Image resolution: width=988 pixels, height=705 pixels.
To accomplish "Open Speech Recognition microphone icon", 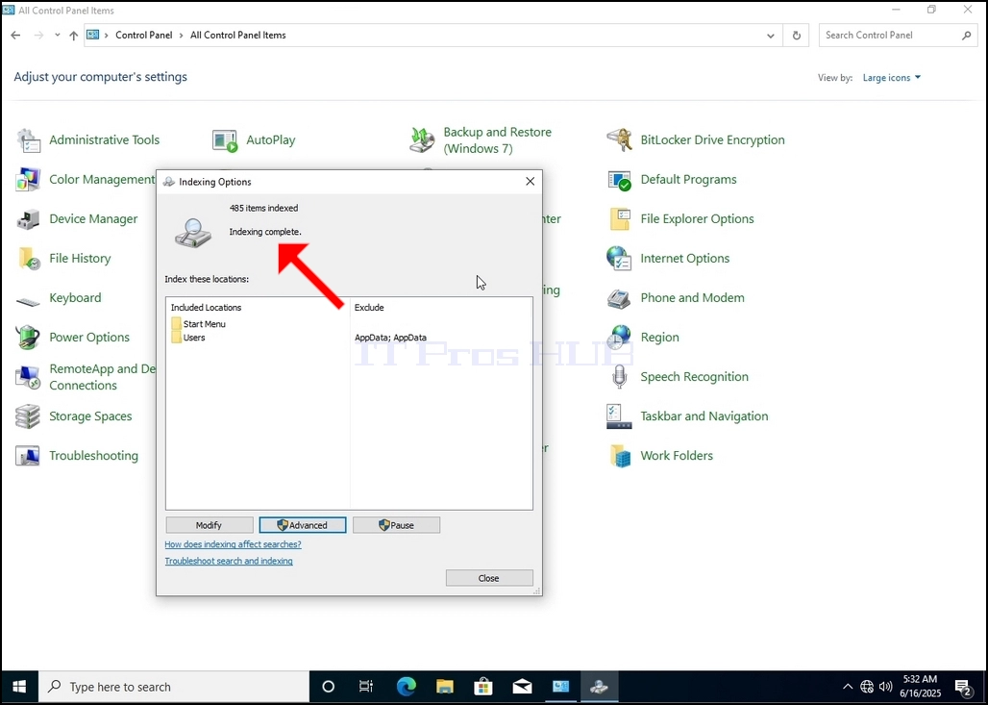I will click(619, 376).
